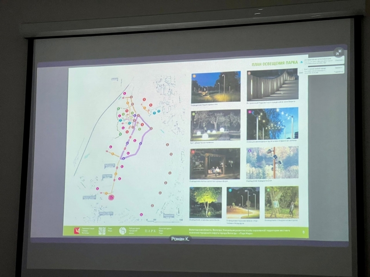The height and width of the screenshot is (277, 370).
Task: Select the uplit tree photo
Action: (205, 202)
